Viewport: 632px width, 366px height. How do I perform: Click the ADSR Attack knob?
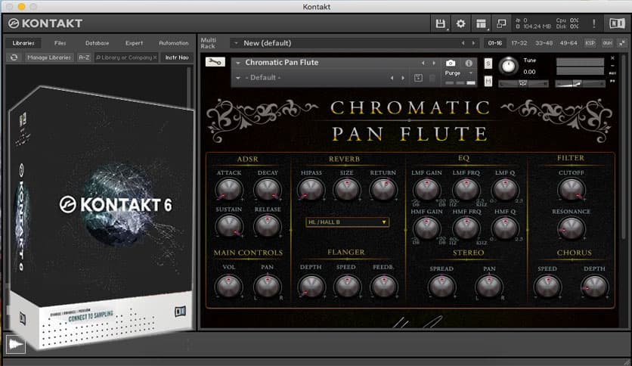click(x=228, y=190)
